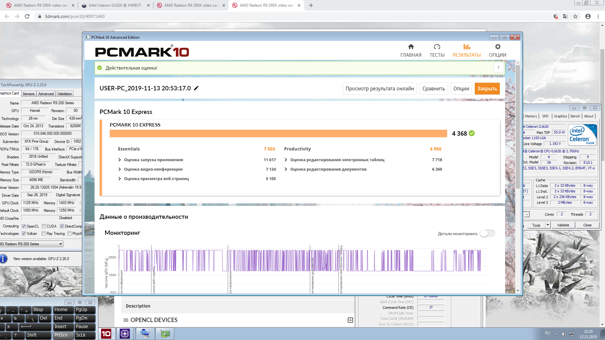605x340 pixels.
Task: Collapse OPENCL DEVICES section with square icon
Action: 350,320
